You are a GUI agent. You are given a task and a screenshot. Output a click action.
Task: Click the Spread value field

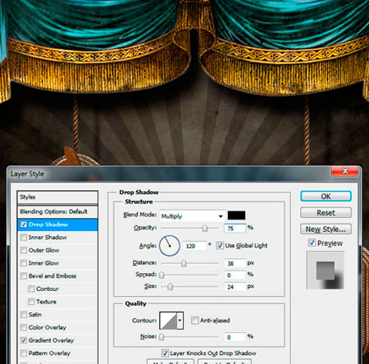[235, 275]
